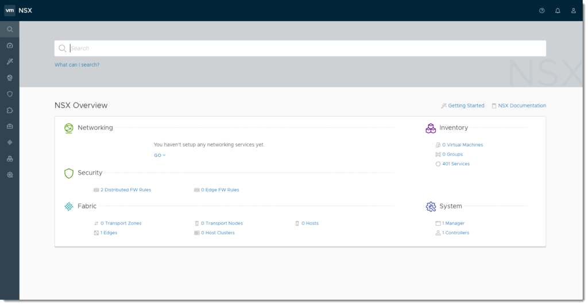Image resolution: width=588 pixels, height=305 pixels.
Task: Open 401 Services link
Action: [x=455, y=164]
